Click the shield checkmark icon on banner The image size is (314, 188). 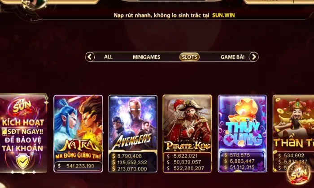[23, 161]
